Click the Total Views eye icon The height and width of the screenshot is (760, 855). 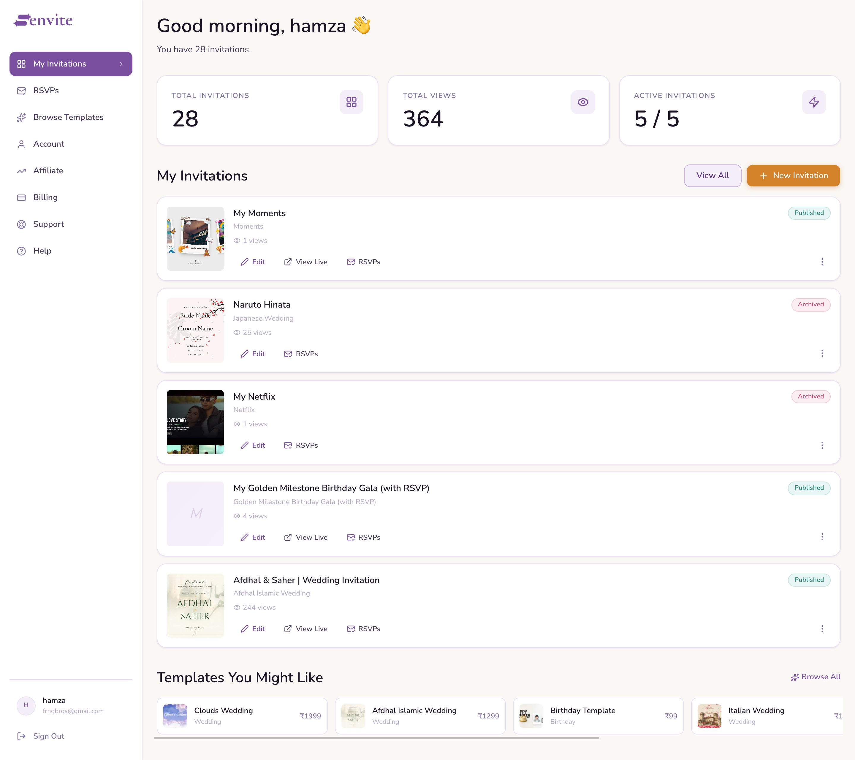tap(583, 102)
